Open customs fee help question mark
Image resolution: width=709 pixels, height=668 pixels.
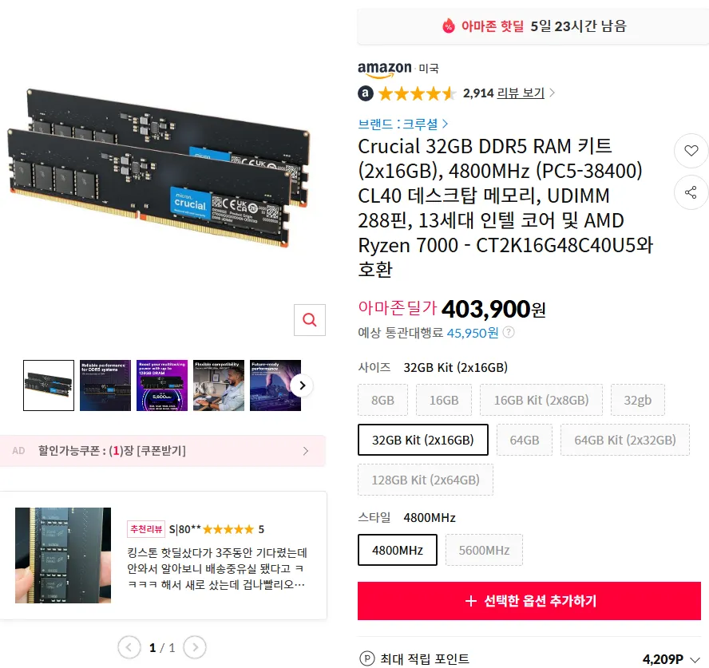pos(509,333)
